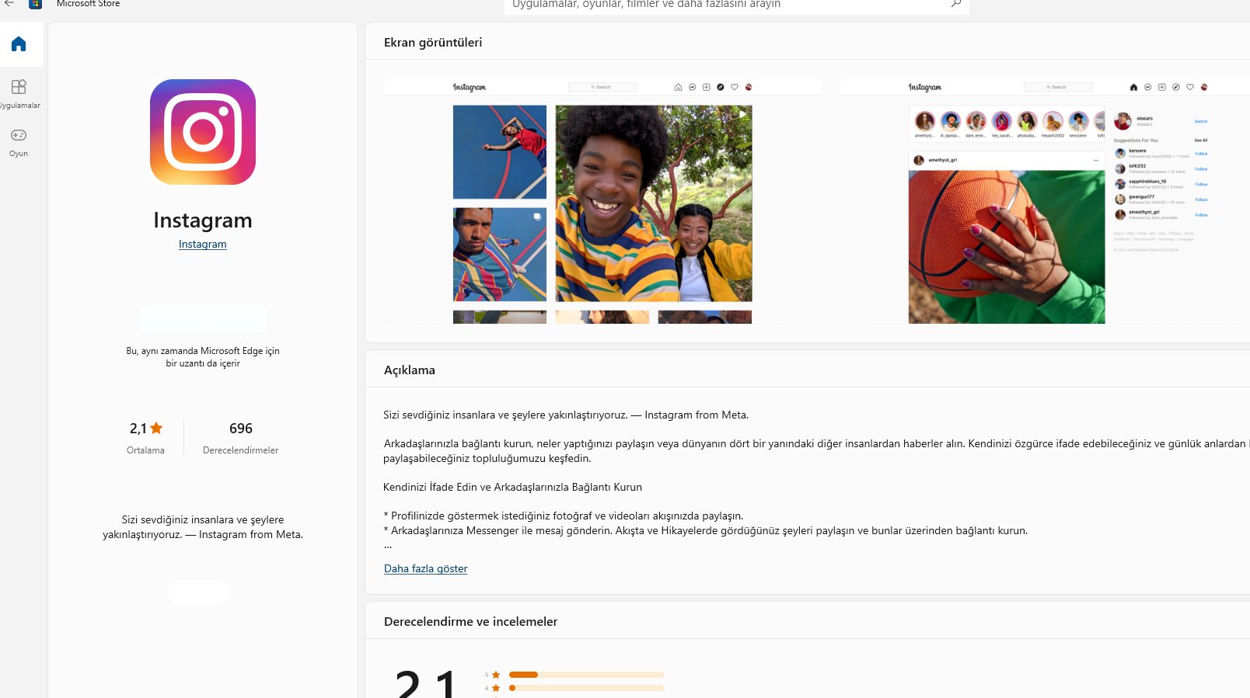
Task: Click the 696 Derecelendirmeler count
Action: click(x=240, y=437)
